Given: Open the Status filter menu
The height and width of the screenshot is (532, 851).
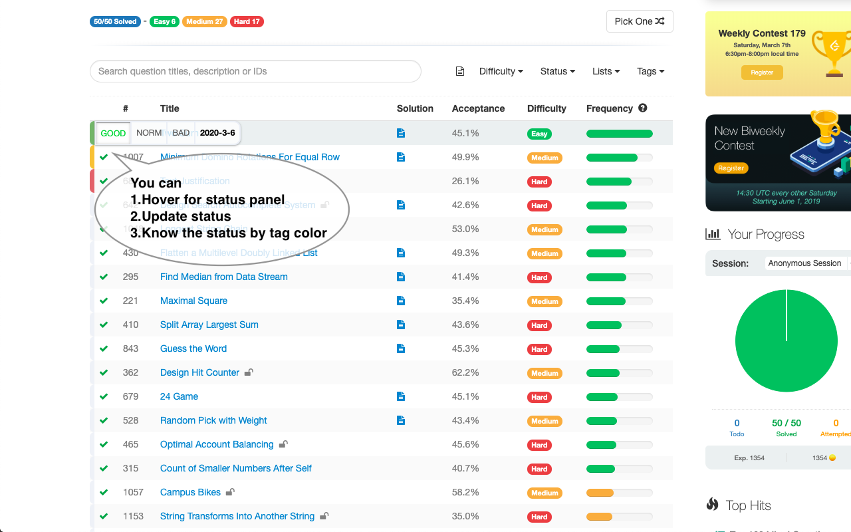Looking at the screenshot, I should (557, 71).
